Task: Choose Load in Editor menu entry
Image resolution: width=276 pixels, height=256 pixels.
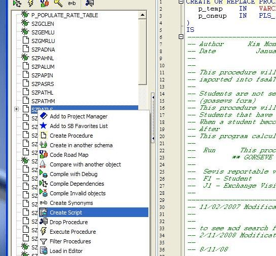Action: 94,251
